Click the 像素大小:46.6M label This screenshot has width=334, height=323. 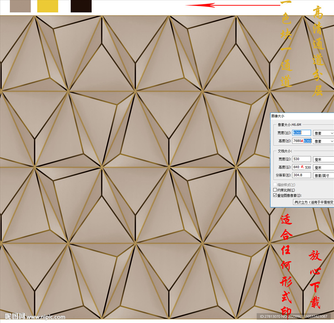(289, 124)
